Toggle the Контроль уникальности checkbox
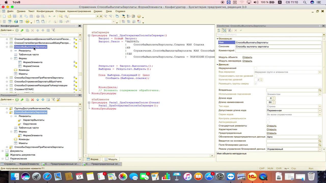Screen dimensions: 326x183 [268, 118]
